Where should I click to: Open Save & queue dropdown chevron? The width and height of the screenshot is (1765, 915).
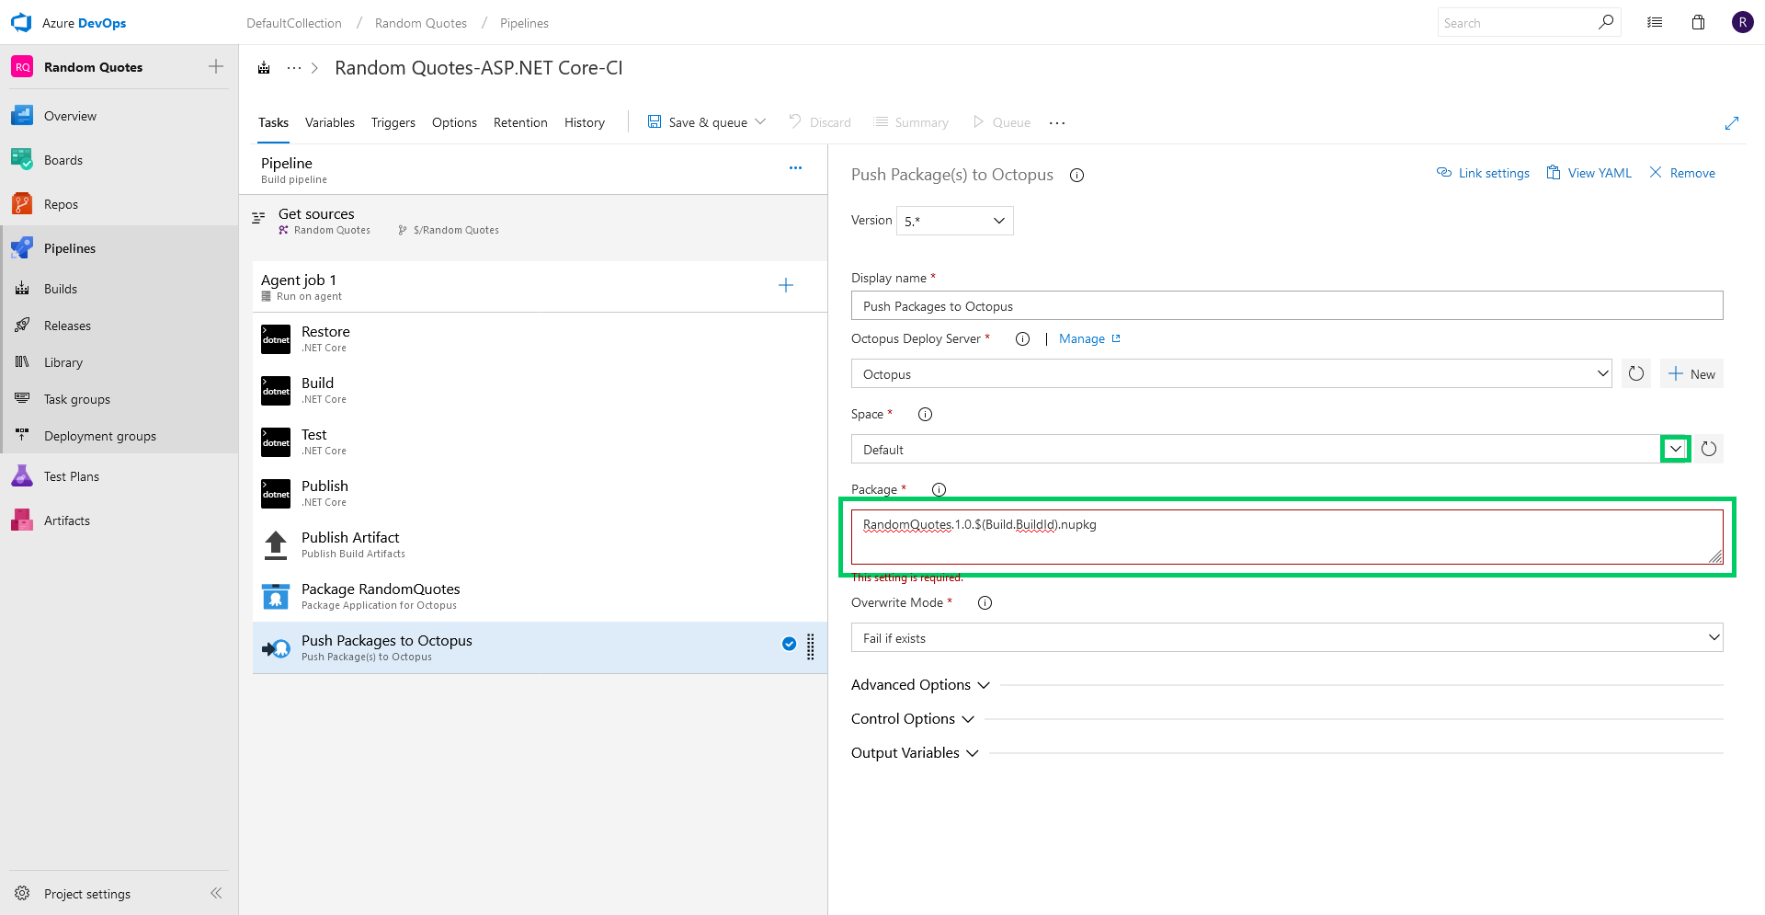tap(760, 122)
